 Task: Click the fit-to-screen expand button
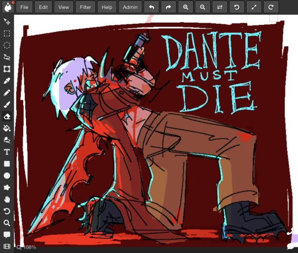pyautogui.click(x=254, y=7)
